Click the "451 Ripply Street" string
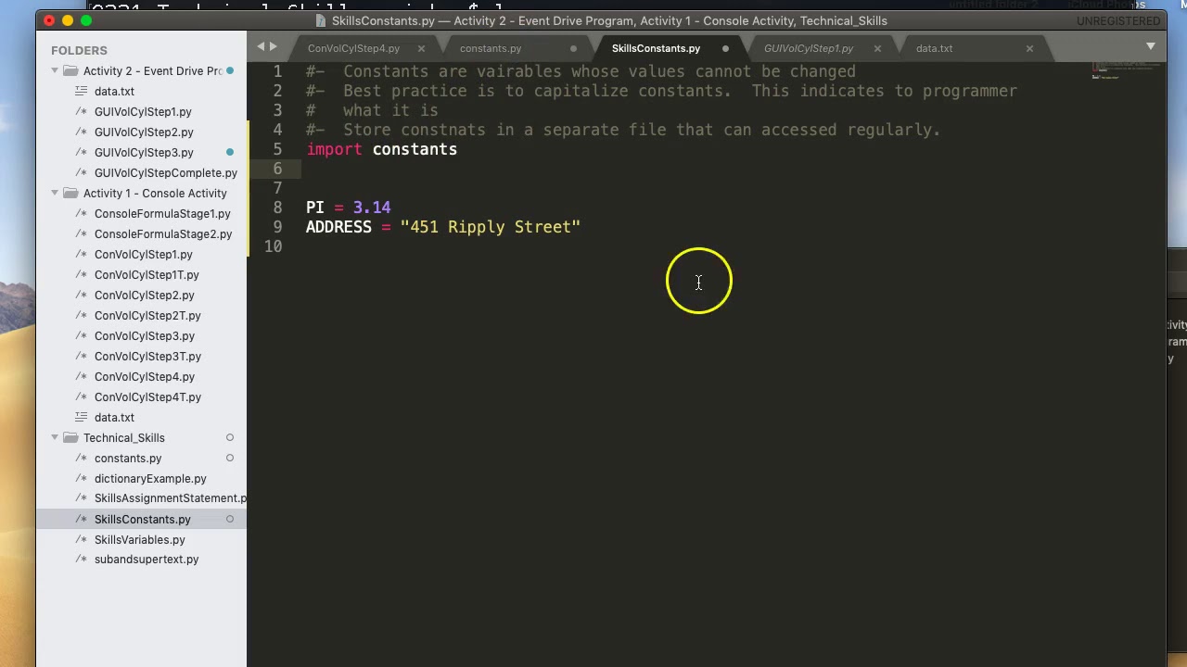The image size is (1187, 667). (491, 227)
